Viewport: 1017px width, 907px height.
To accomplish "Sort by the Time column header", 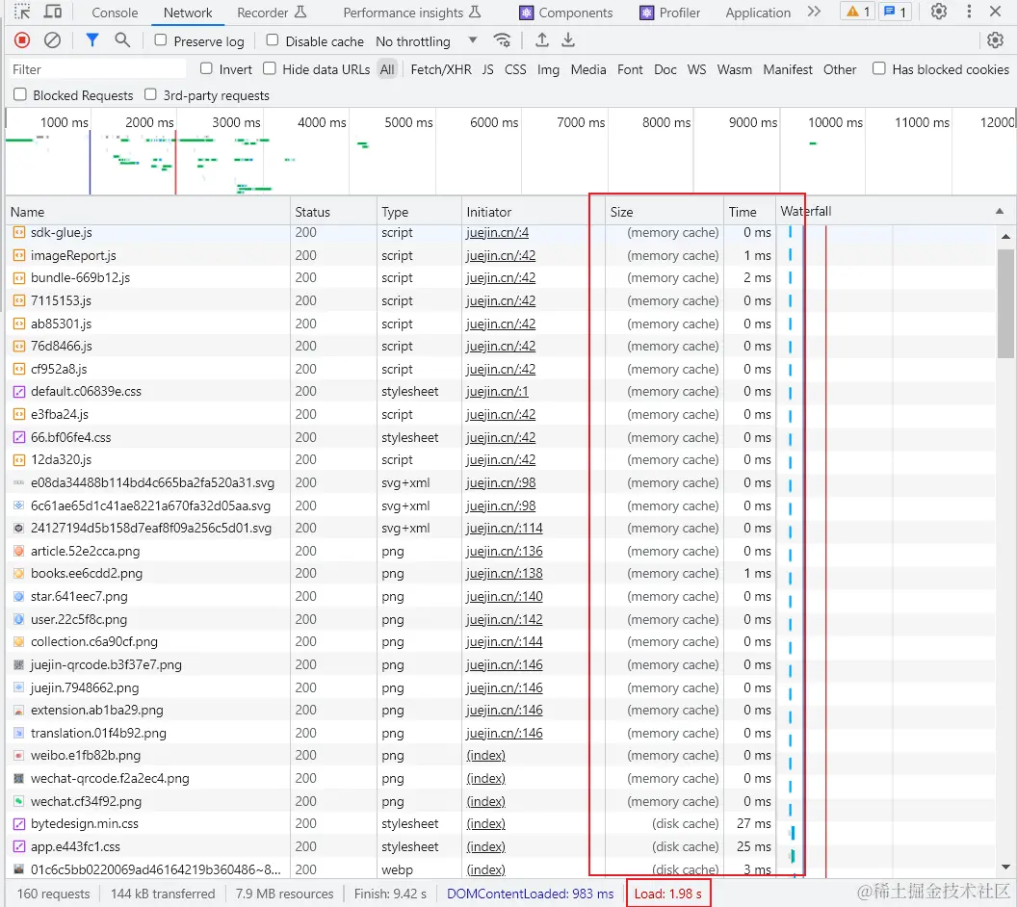I will coord(750,212).
